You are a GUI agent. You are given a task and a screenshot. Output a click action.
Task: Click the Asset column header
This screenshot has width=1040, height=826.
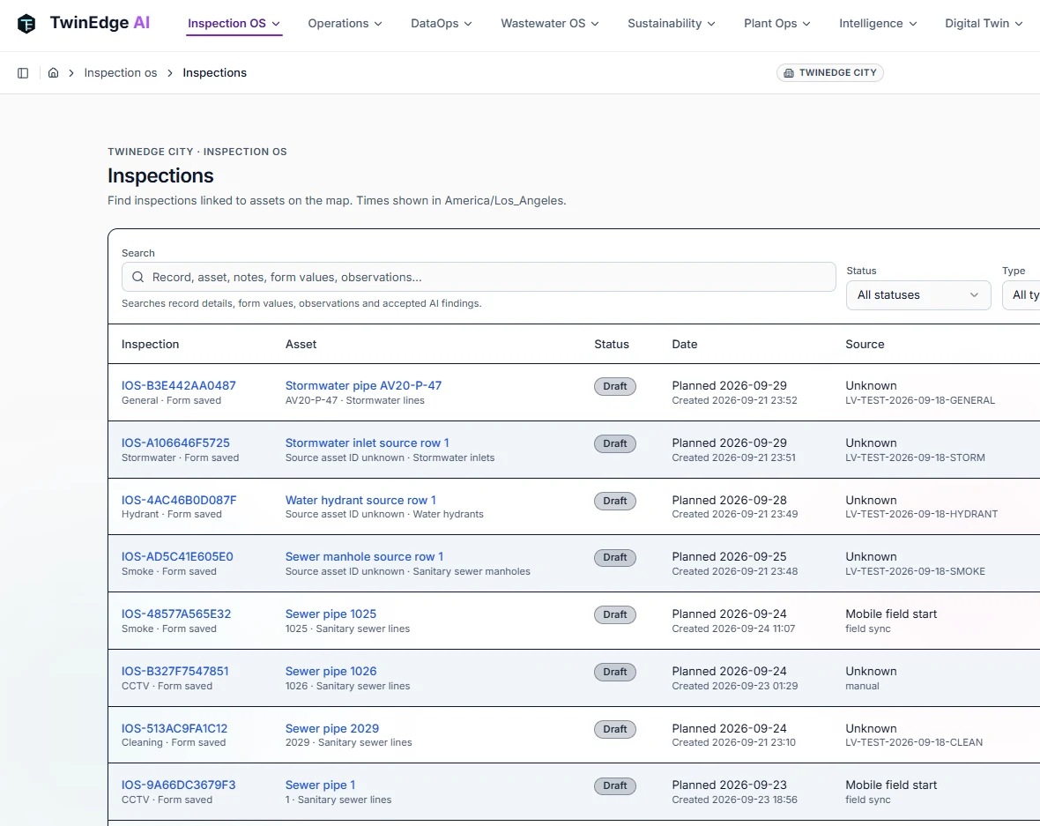point(301,345)
